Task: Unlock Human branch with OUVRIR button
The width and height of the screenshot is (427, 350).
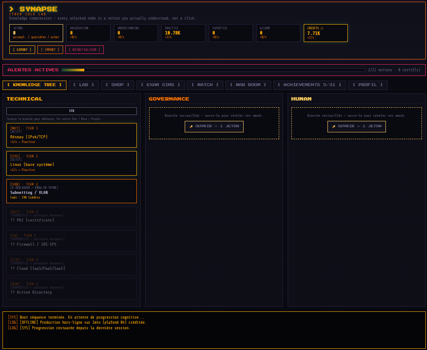Action: point(357,126)
